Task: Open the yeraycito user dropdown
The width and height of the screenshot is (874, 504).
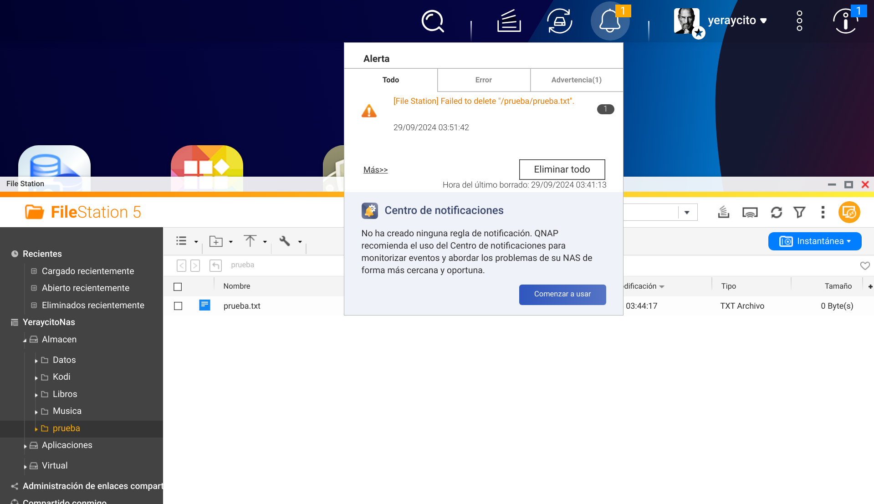Action: [x=737, y=20]
